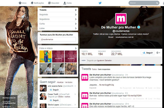Open the Seguindo list item
The height and width of the screenshot is (108, 164).
click(58, 14)
